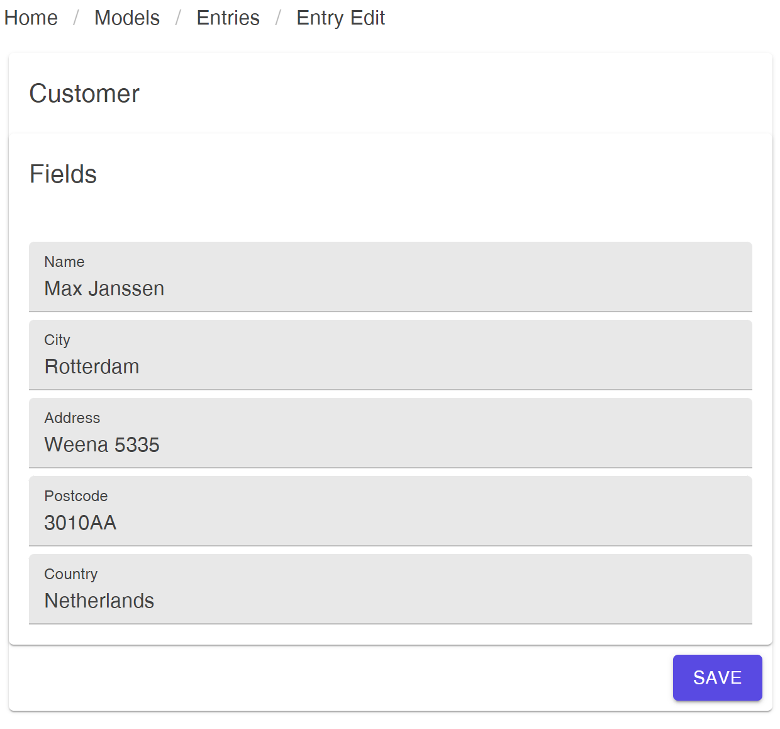This screenshot has height=729, width=780.
Task: Click the Save button
Action: (x=717, y=677)
